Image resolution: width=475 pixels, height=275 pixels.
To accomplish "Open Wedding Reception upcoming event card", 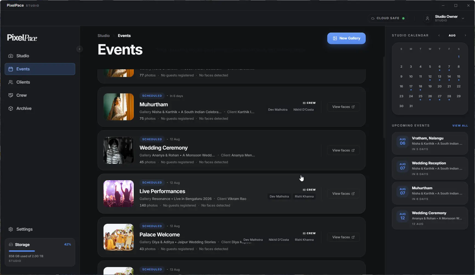I will click(x=430, y=168).
